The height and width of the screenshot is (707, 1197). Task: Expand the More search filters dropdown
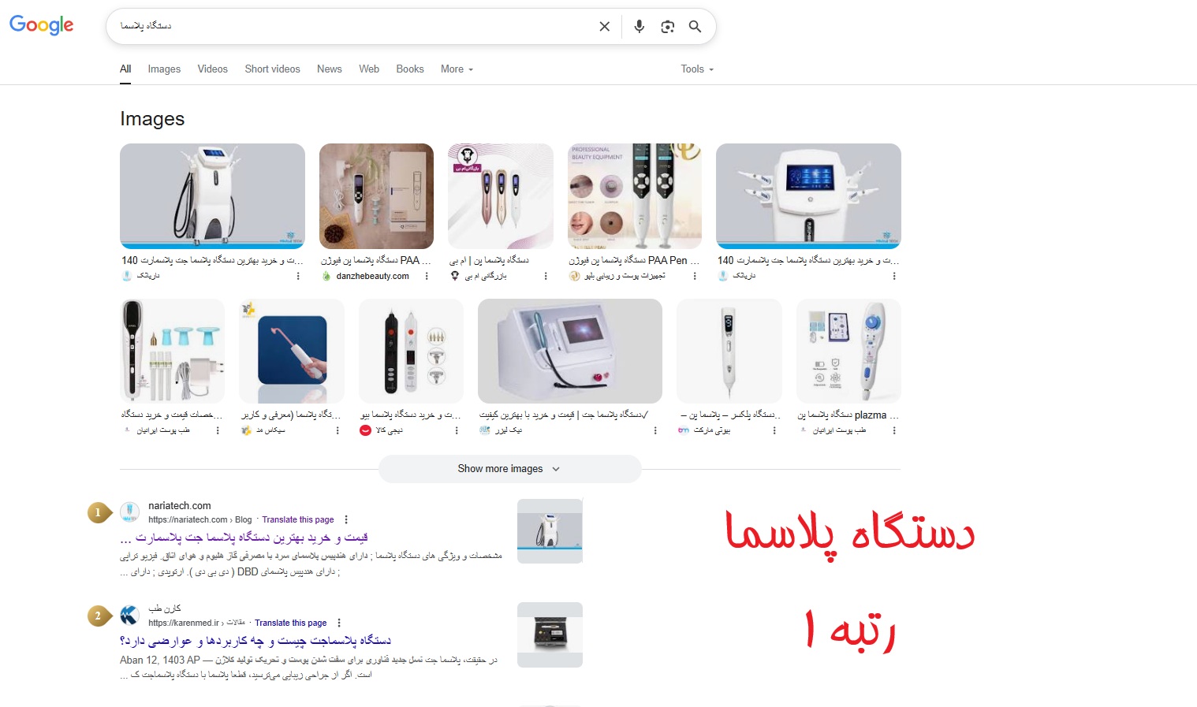(457, 69)
